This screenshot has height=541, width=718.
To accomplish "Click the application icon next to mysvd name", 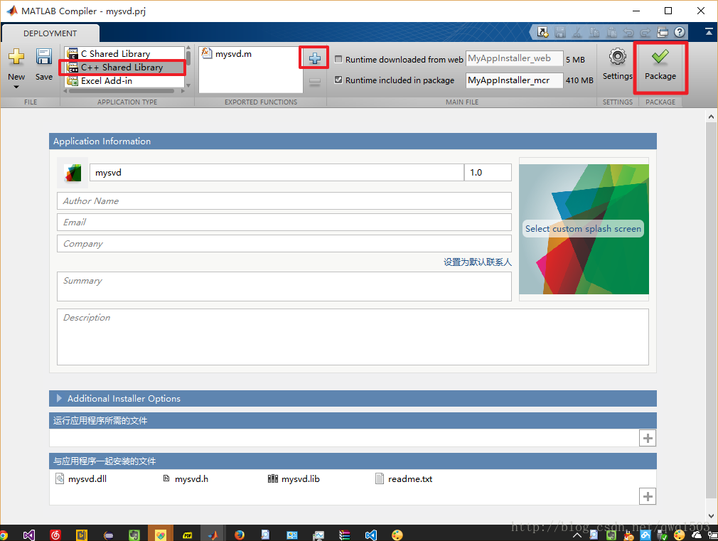I will click(x=73, y=173).
